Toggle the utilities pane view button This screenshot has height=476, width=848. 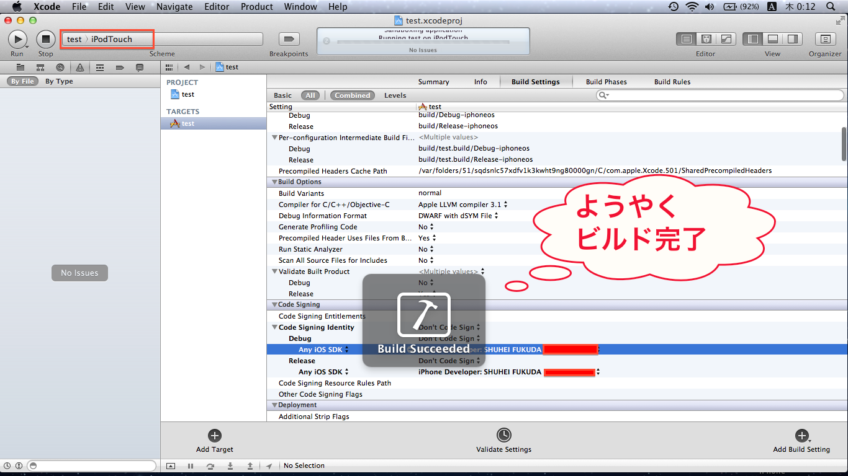pos(793,39)
